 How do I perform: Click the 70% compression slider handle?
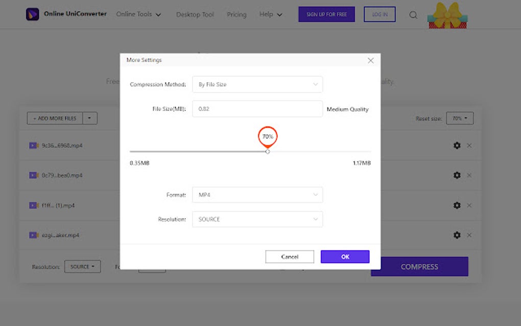pos(268,152)
